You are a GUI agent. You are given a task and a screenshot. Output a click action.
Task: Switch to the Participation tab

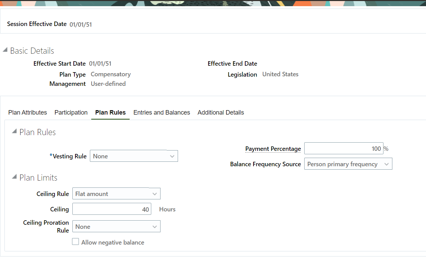coord(71,112)
